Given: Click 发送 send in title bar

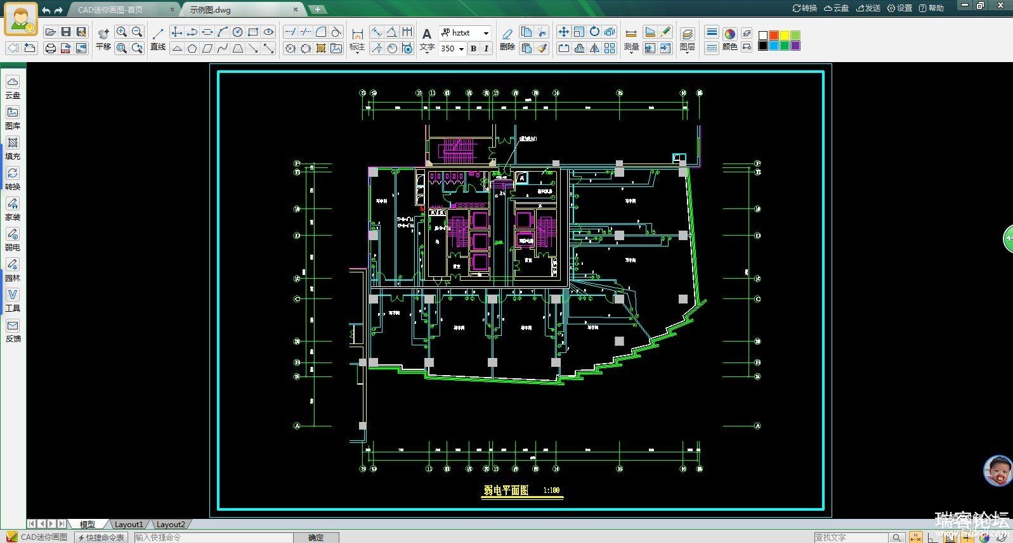Looking at the screenshot, I should pos(868,8).
